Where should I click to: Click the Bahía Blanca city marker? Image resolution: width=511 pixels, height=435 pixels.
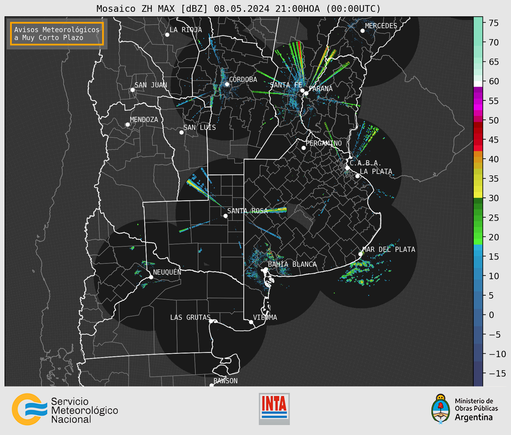pos(266,269)
